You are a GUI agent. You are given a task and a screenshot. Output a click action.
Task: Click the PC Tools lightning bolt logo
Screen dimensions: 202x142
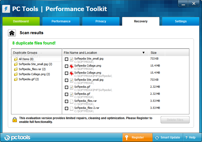pyautogui.click(x=6, y=9)
